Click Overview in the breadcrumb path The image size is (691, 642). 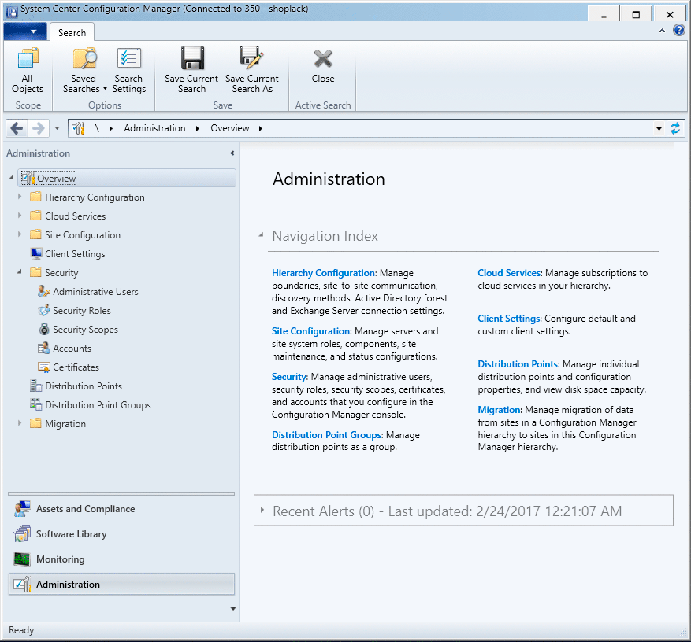coord(229,128)
